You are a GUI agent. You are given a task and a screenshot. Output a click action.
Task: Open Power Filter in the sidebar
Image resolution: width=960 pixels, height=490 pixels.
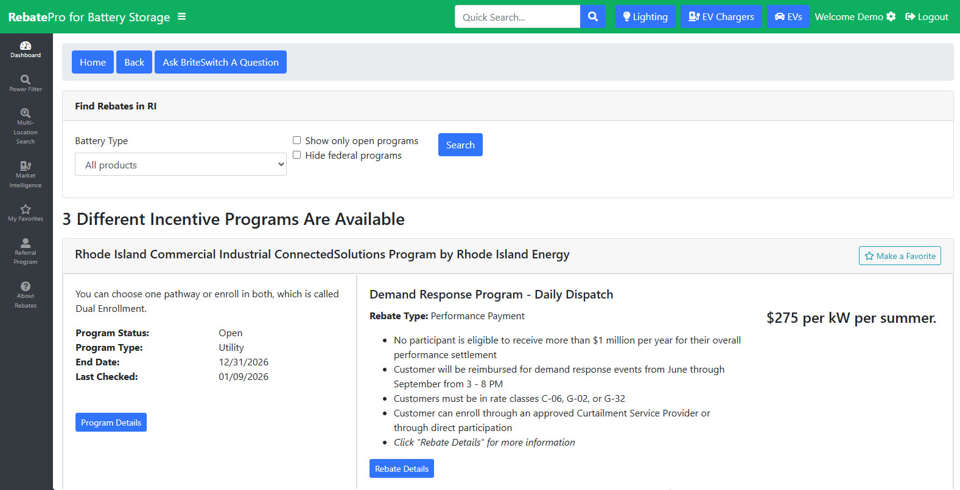pos(26,84)
